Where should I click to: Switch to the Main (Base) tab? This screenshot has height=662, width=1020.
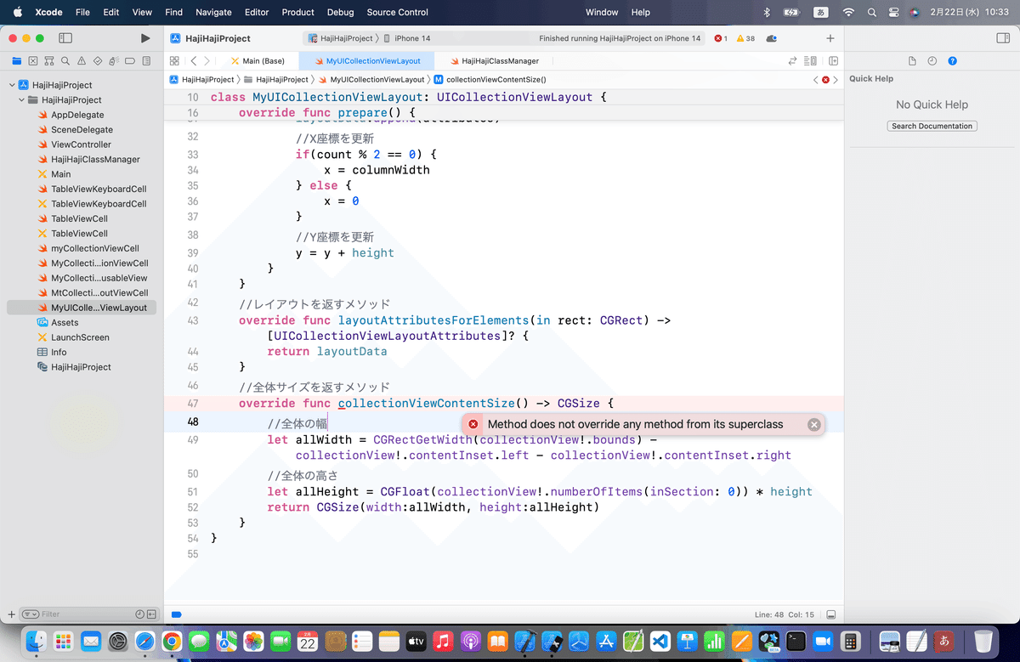(258, 61)
